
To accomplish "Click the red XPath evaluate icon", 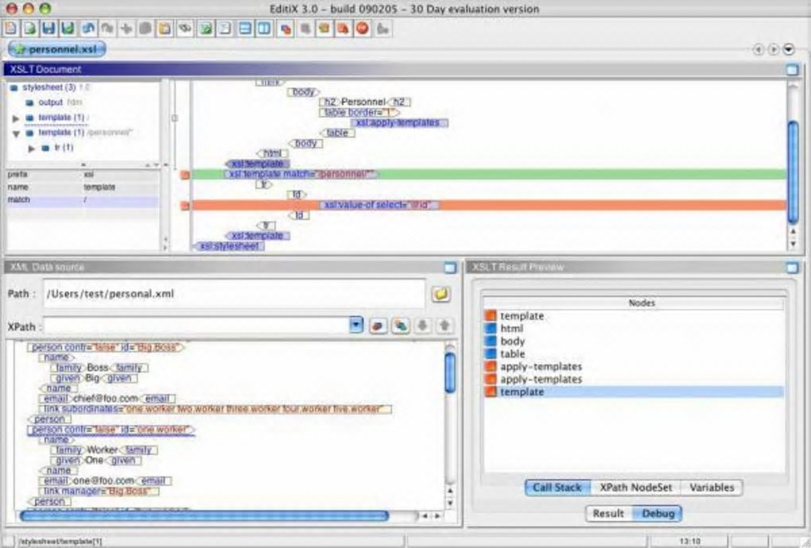I will click(378, 326).
